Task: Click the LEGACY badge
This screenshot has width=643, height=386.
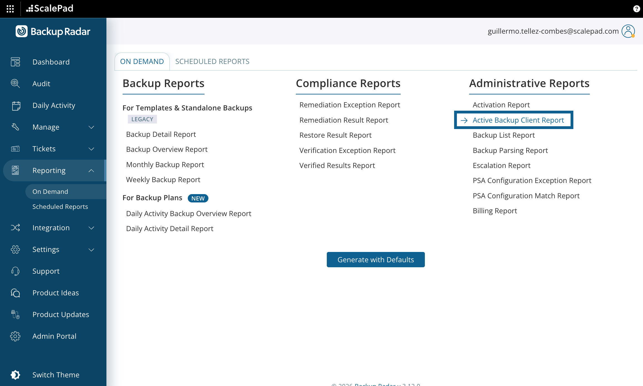Action: click(142, 119)
